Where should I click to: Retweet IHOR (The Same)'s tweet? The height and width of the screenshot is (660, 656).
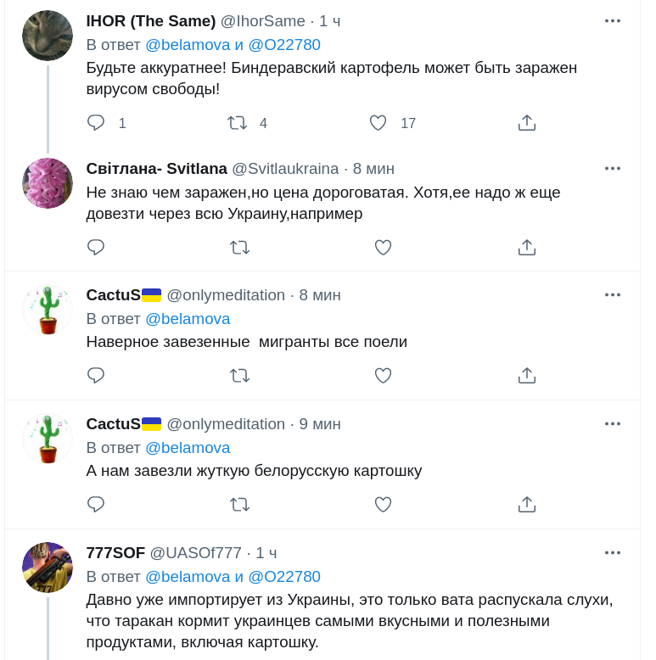coord(238,123)
